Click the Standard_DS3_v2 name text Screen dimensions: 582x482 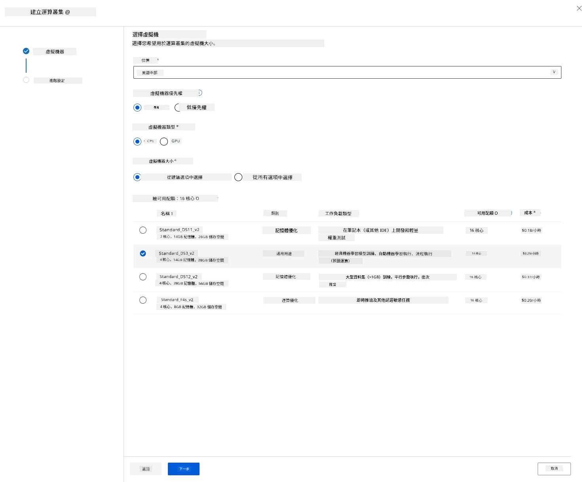pos(177,253)
